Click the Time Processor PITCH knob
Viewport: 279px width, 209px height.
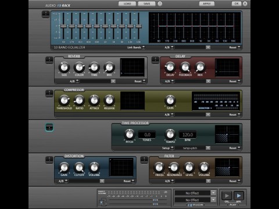(130, 134)
